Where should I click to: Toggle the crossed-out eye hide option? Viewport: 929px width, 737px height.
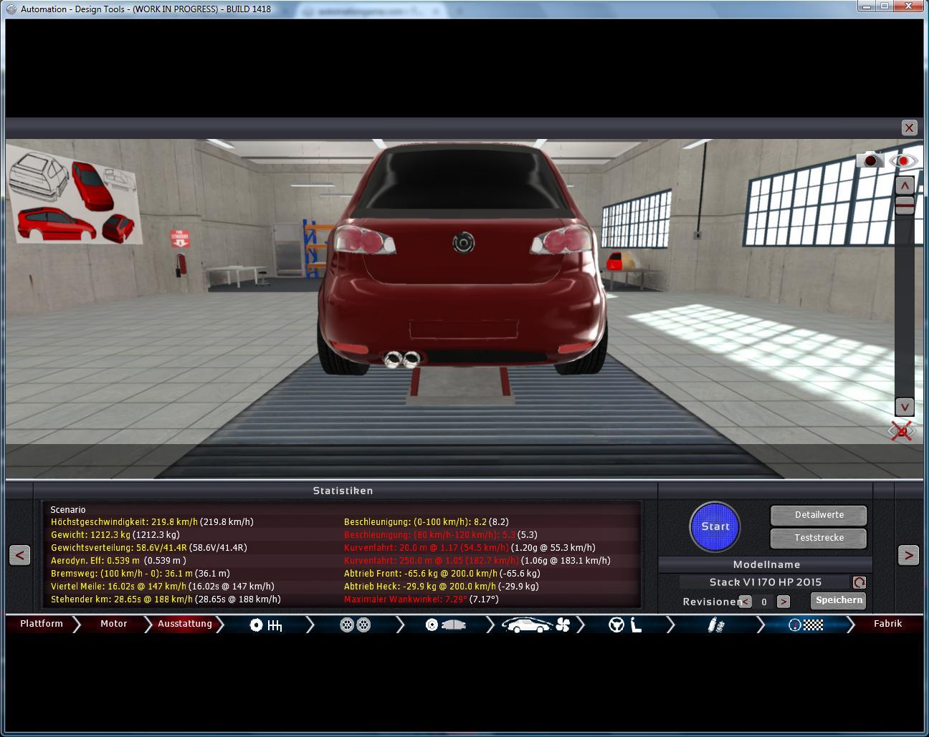tap(902, 430)
